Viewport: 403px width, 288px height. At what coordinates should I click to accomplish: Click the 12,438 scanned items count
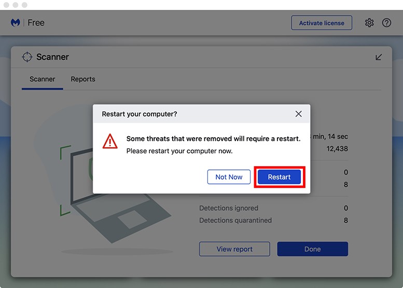(x=337, y=149)
